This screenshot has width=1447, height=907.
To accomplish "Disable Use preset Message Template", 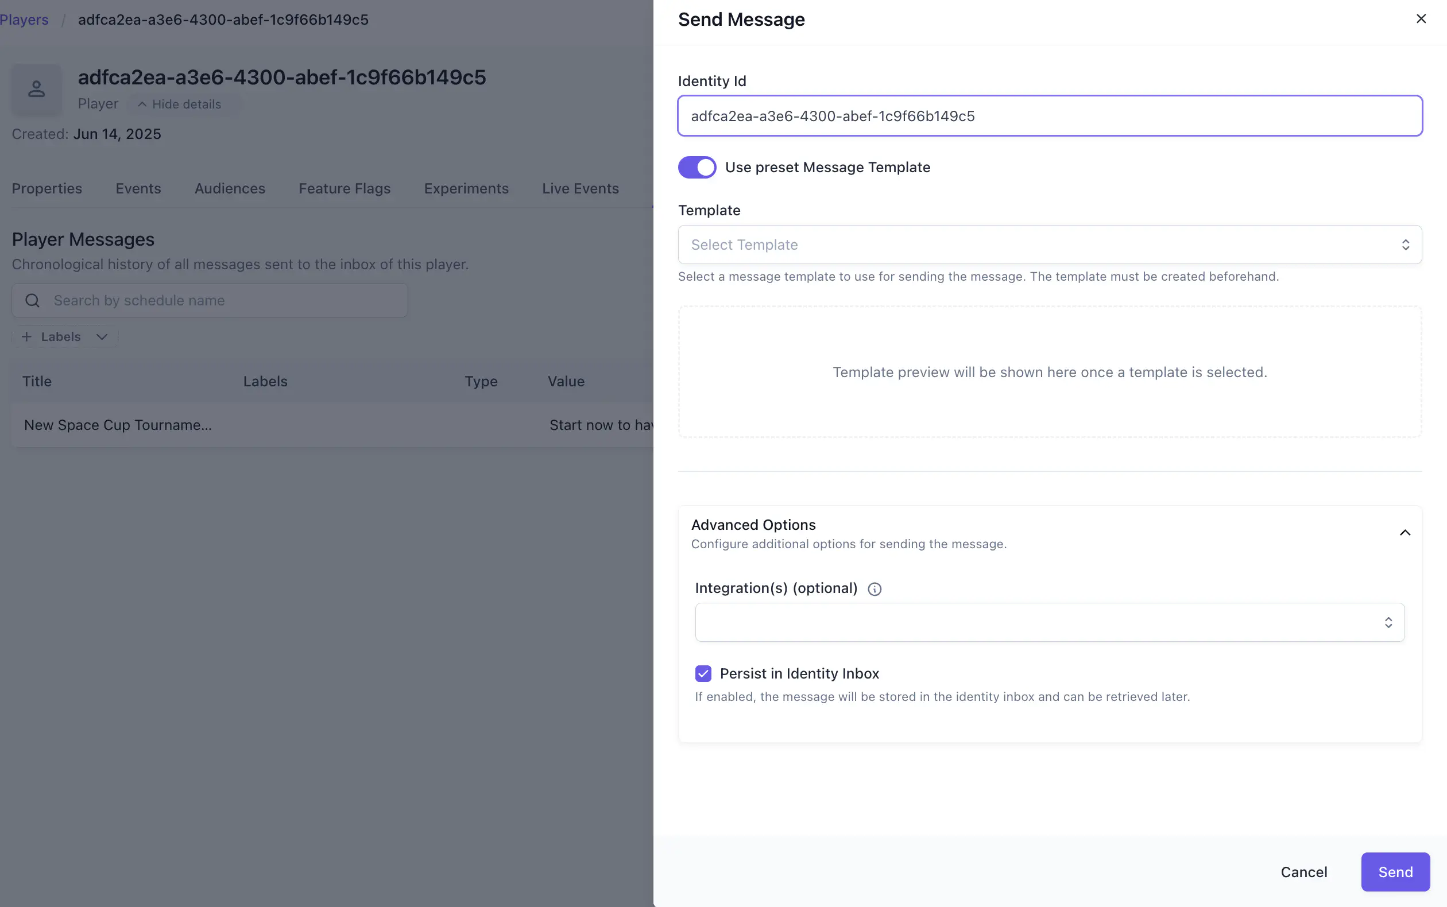I will (x=697, y=168).
